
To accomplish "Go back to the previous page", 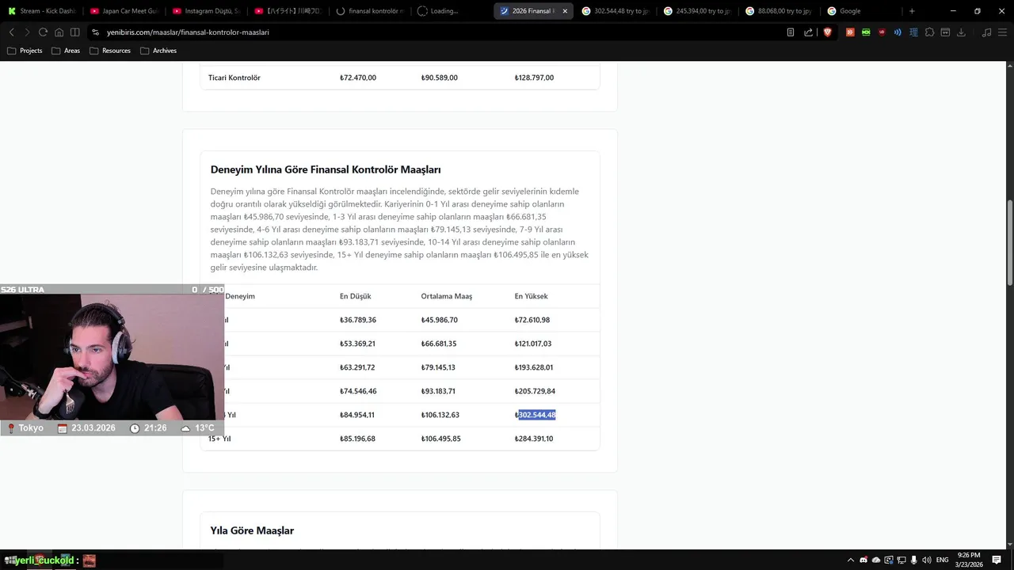I will pyautogui.click(x=11, y=32).
